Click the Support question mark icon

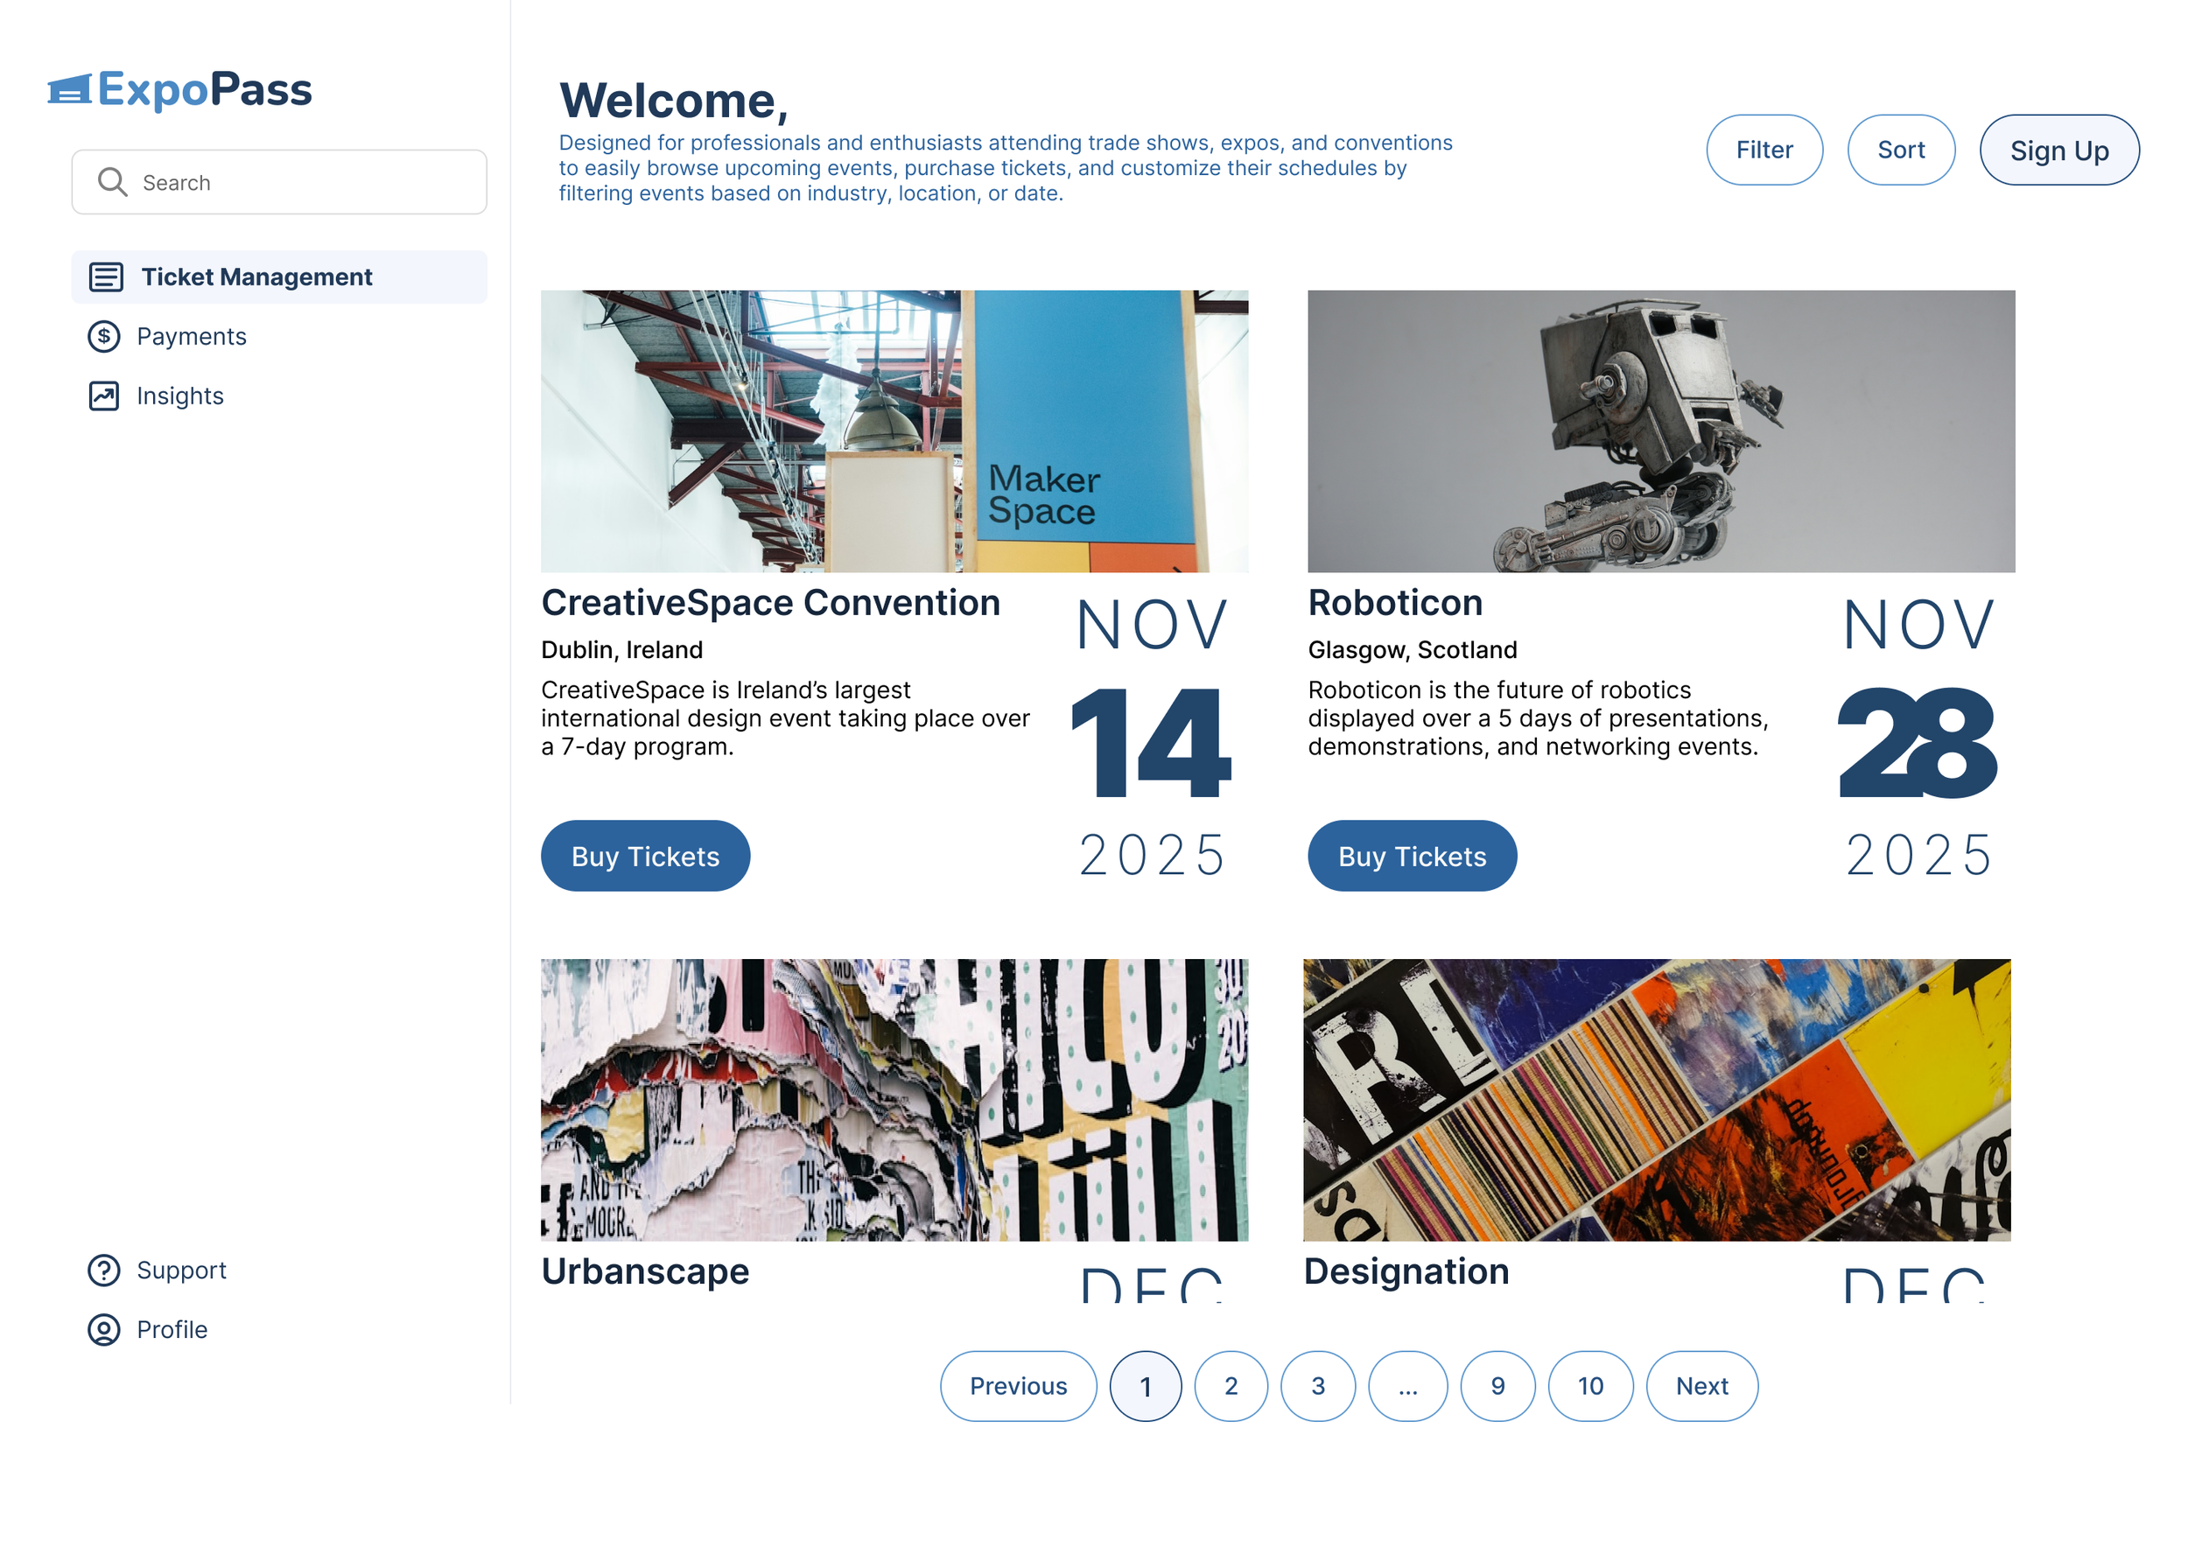[x=104, y=1270]
